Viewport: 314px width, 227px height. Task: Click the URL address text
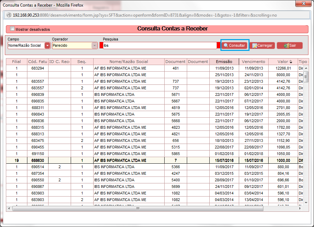(145, 15)
